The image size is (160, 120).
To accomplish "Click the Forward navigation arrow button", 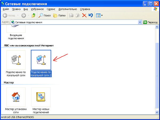I will (23, 15).
